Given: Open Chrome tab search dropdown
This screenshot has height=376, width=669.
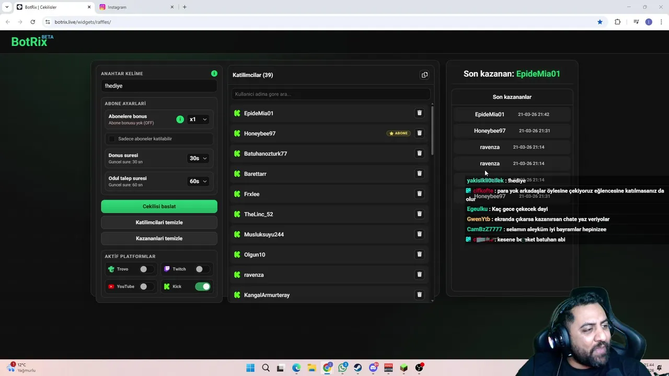Looking at the screenshot, I should tap(7, 7).
